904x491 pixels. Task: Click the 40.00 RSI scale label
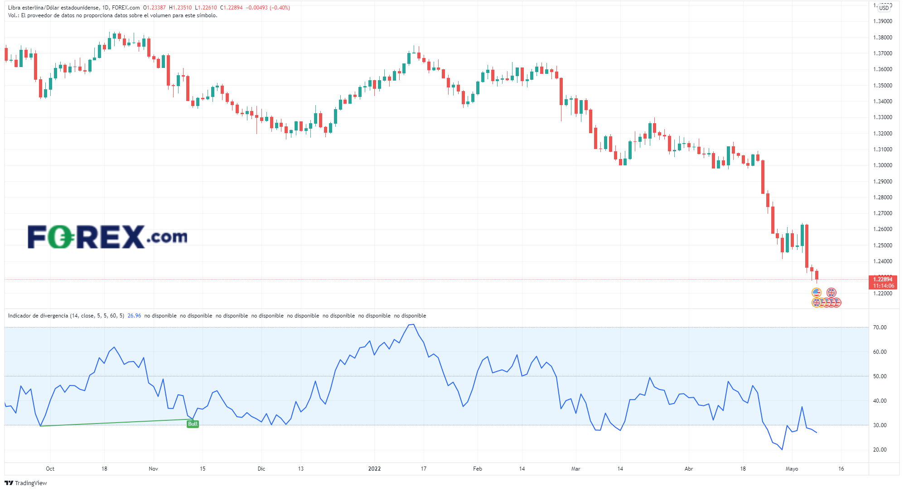[880, 401]
